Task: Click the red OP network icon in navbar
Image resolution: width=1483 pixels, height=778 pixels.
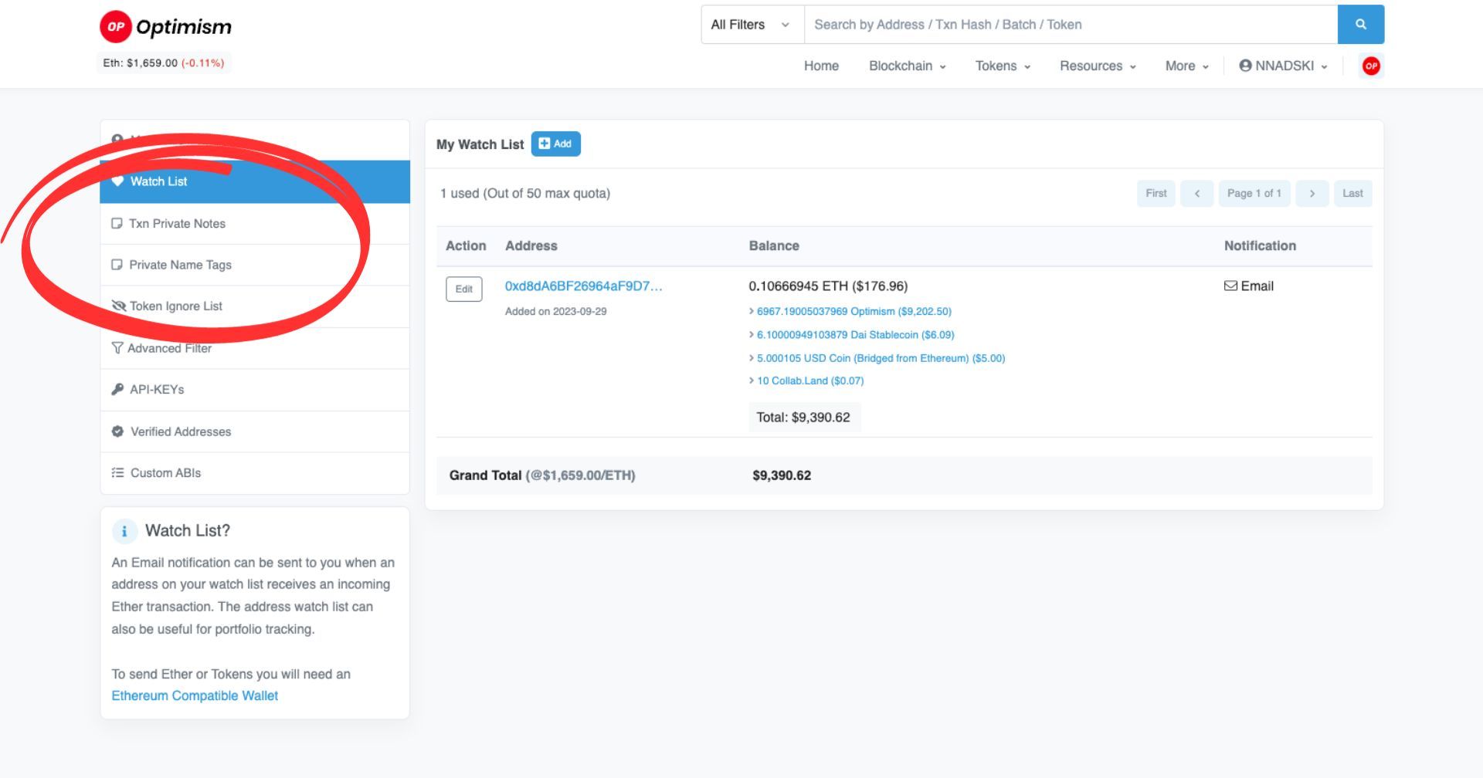Action: (x=1371, y=66)
